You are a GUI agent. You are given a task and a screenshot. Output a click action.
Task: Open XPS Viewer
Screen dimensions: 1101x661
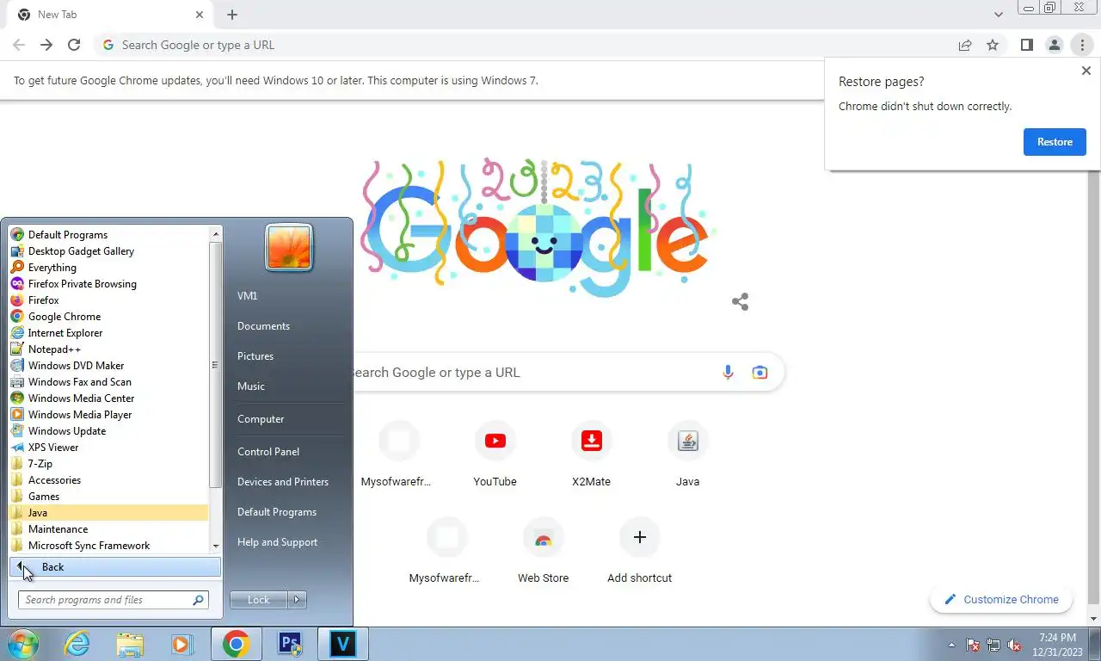point(108,448)
